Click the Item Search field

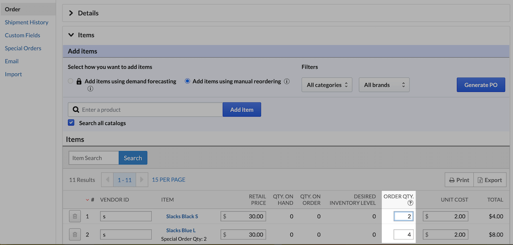click(x=94, y=158)
